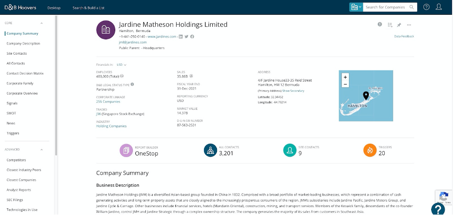Open Competitors in the sidebar
The height and width of the screenshot is (215, 454).
[16, 160]
